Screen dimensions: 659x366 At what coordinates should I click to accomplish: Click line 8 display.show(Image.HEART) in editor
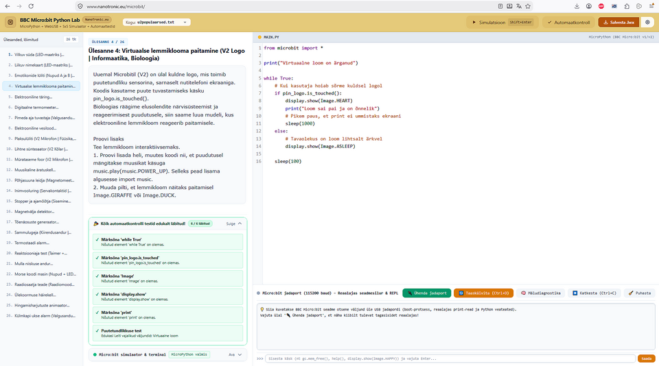[x=319, y=101]
